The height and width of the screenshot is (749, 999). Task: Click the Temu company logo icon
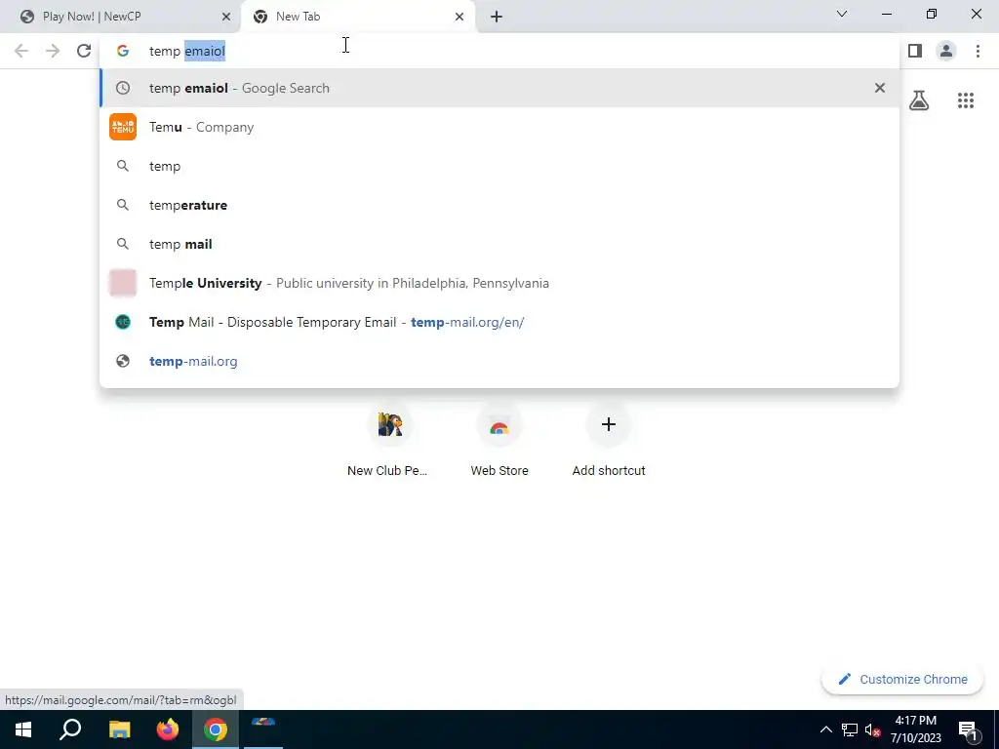pyautogui.click(x=123, y=127)
